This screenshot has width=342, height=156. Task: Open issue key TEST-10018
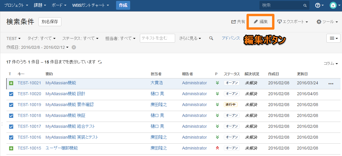pyautogui.click(x=29, y=116)
